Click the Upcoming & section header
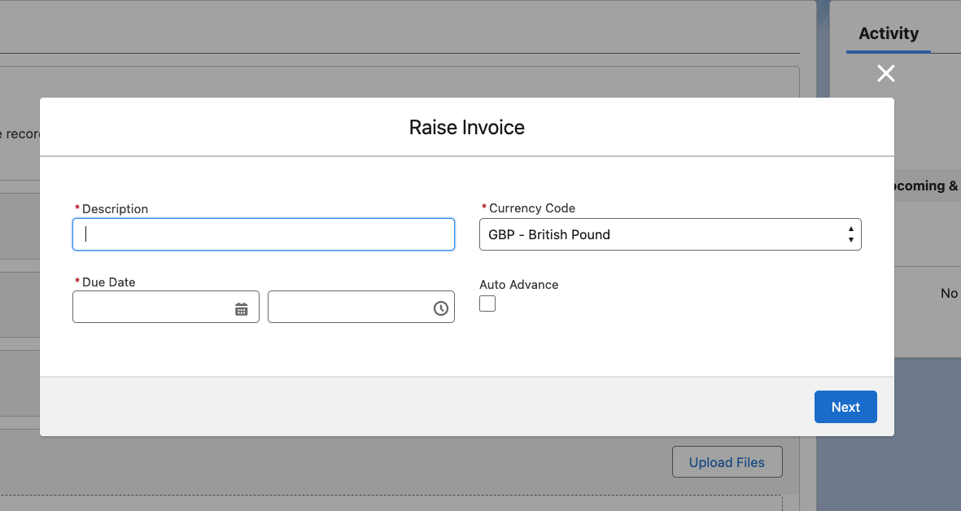Screen dimensions: 961x511 926,186
